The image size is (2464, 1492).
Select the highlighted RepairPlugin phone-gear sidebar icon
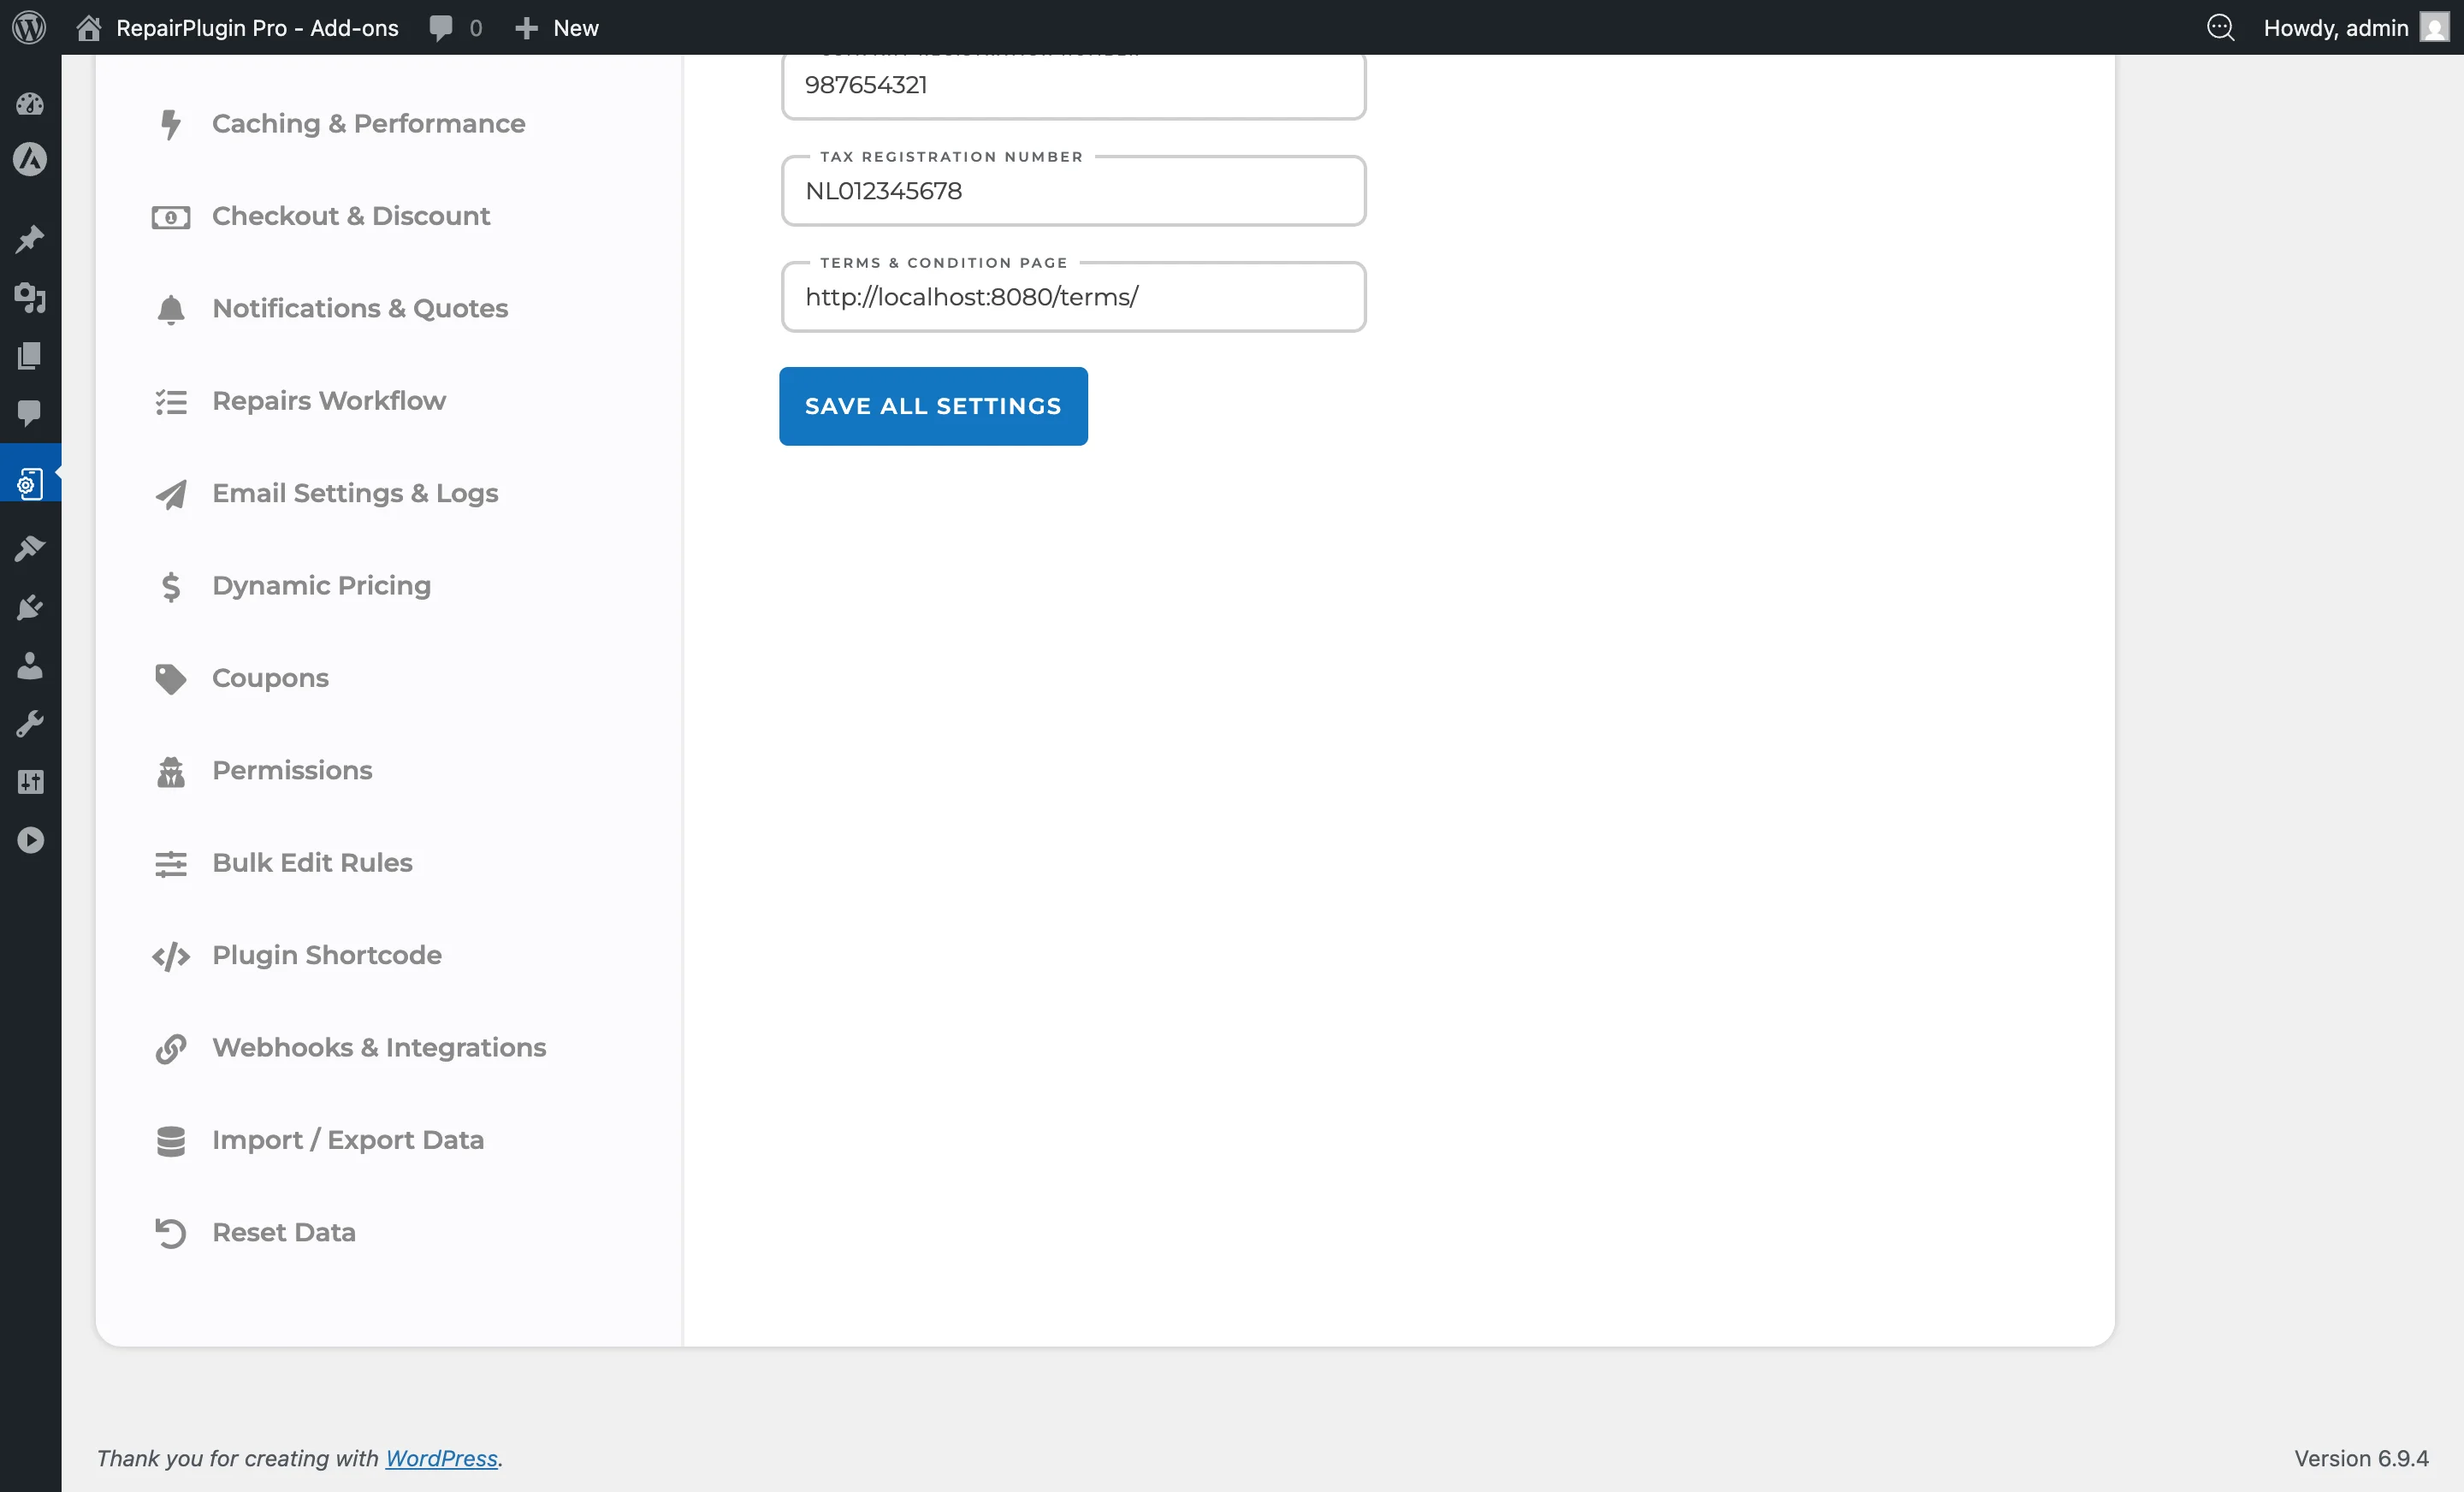coord(30,481)
